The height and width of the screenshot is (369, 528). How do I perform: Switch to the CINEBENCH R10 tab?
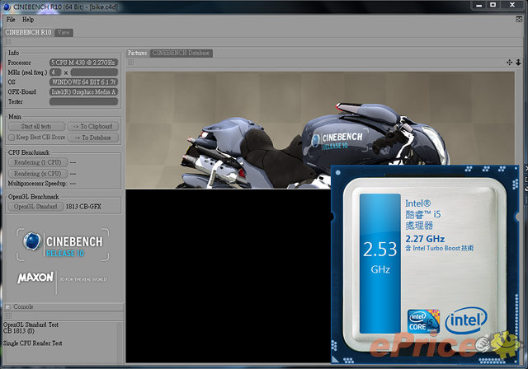pos(28,32)
